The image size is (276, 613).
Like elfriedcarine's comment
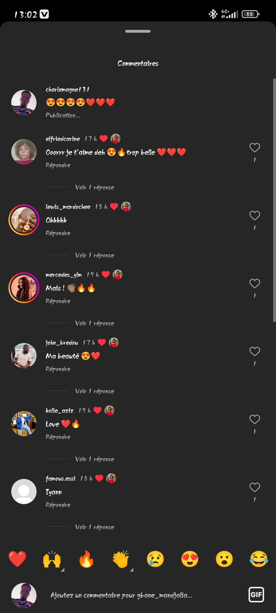click(x=255, y=148)
